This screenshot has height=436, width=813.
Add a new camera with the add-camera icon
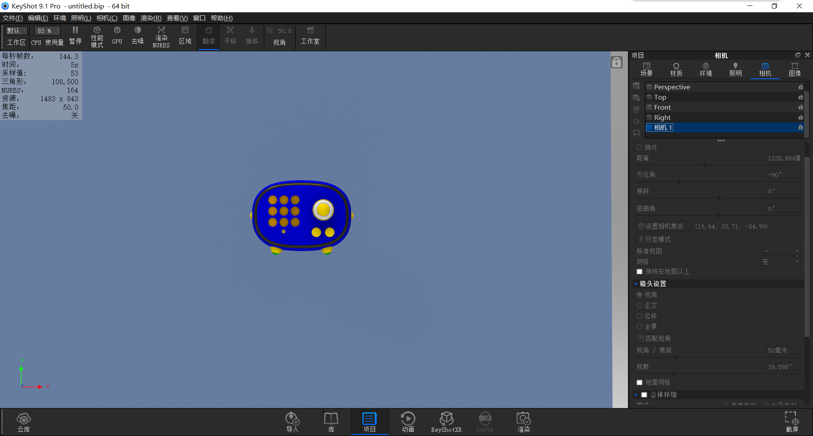point(636,86)
